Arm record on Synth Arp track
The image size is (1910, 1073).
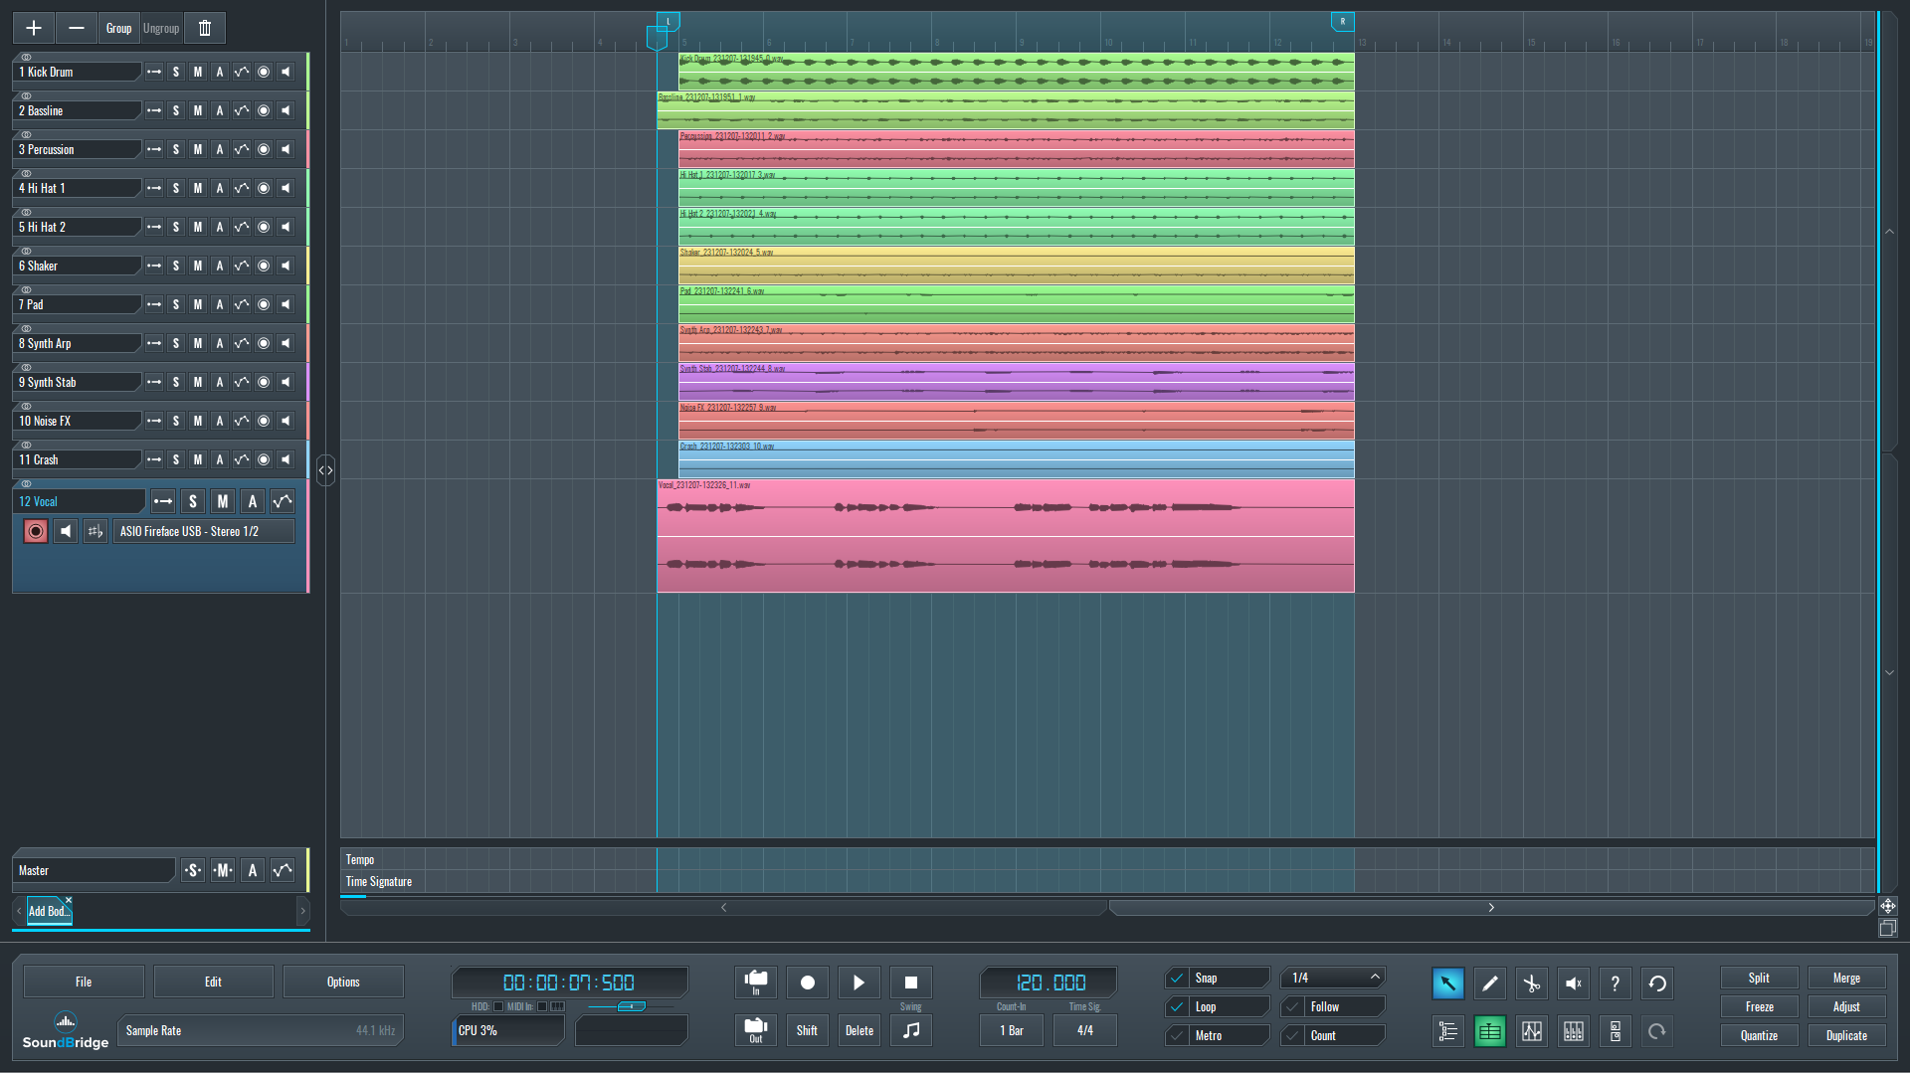(x=264, y=343)
